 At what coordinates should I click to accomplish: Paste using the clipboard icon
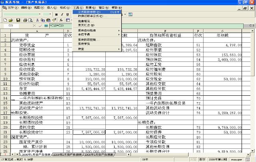(x=48, y=20)
